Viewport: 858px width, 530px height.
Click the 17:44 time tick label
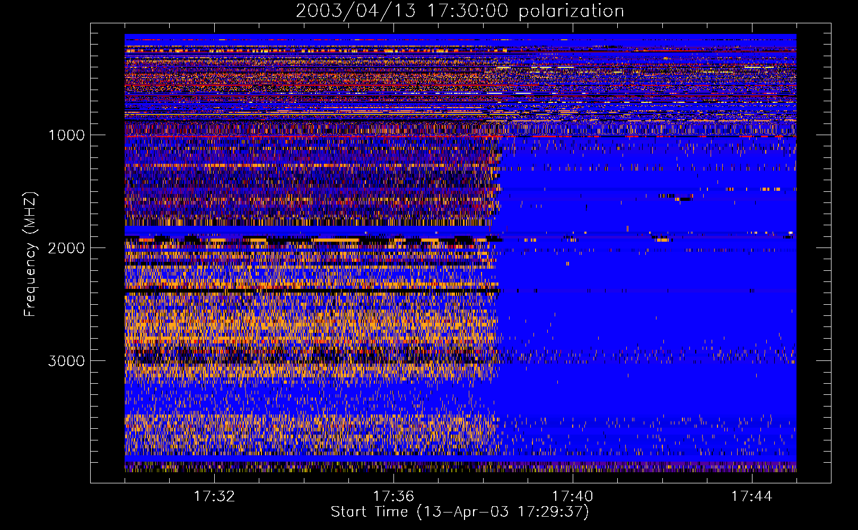tap(752, 497)
